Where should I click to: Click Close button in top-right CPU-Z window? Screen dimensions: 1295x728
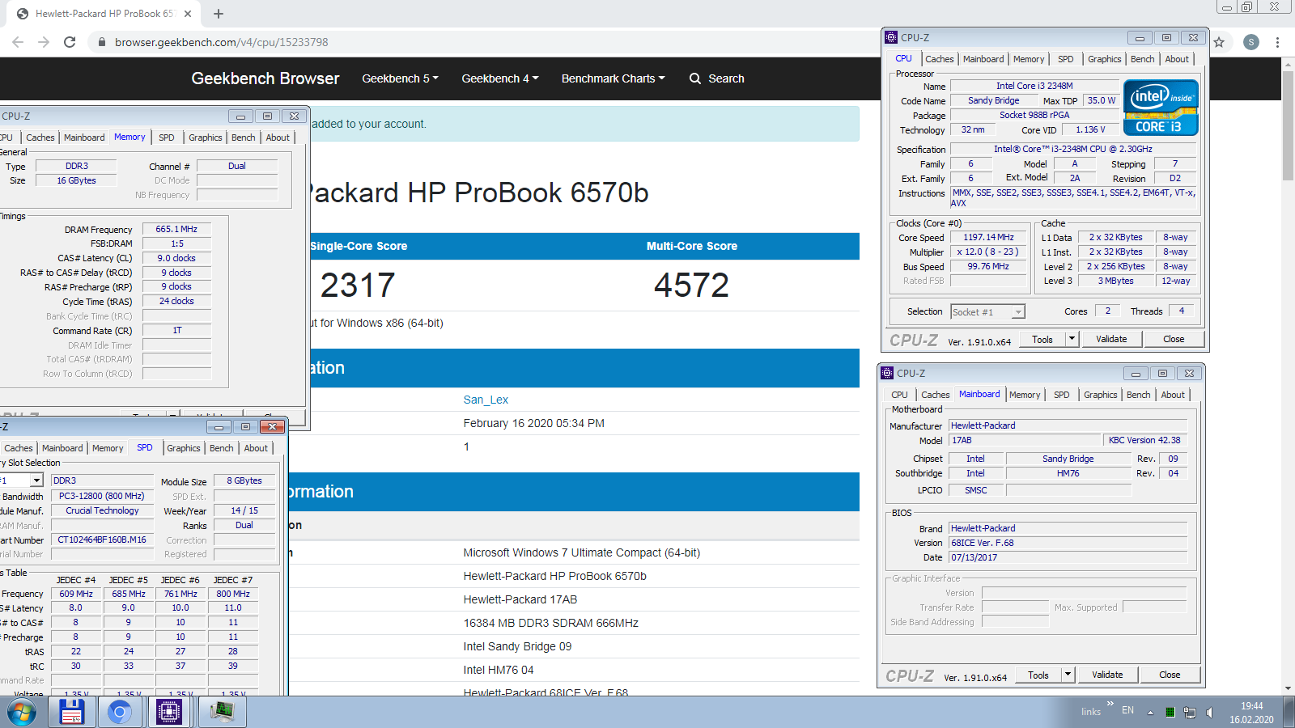click(x=1174, y=339)
